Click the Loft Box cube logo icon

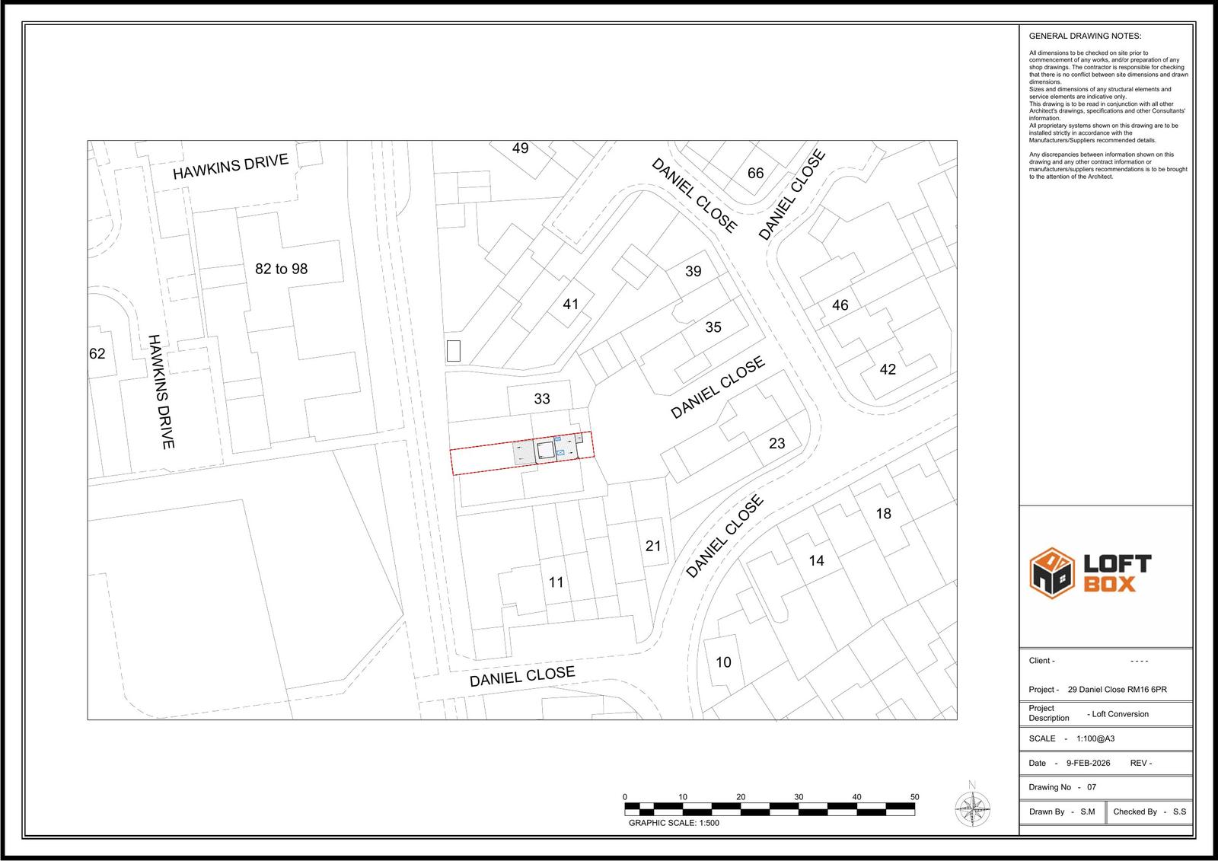tap(1051, 572)
